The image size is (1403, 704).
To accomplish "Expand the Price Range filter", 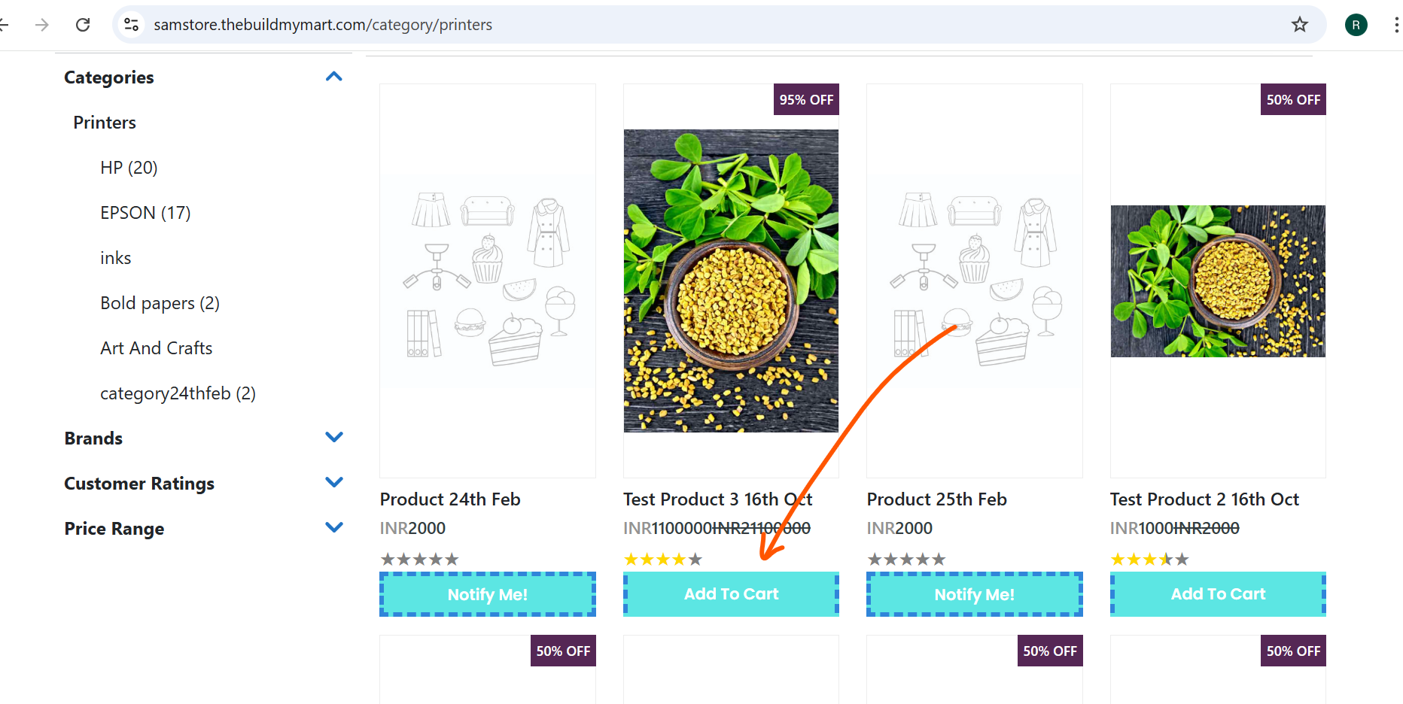I will [x=334, y=527].
